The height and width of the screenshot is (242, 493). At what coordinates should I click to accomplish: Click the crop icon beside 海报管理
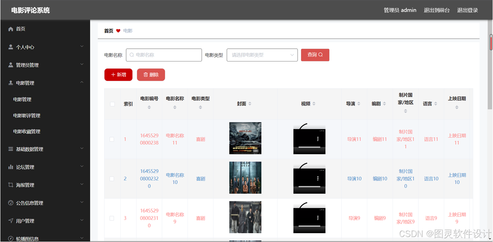(x=11, y=185)
